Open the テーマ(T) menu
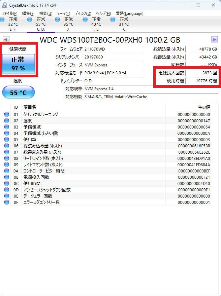The width and height of the screenshot is (221, 296). click(63, 14)
